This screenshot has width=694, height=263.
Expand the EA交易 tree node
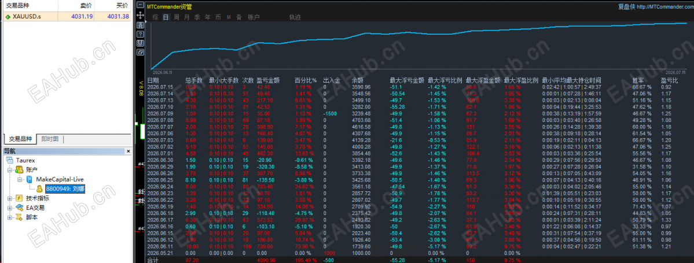coord(10,208)
